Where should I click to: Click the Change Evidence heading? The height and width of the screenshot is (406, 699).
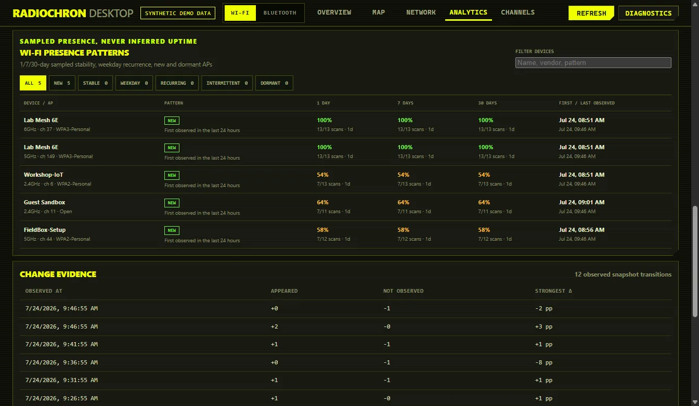tap(58, 274)
